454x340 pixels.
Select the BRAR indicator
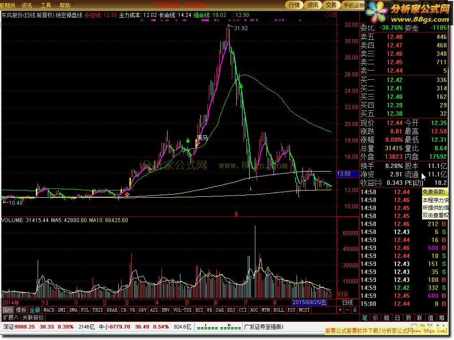[x=112, y=310]
